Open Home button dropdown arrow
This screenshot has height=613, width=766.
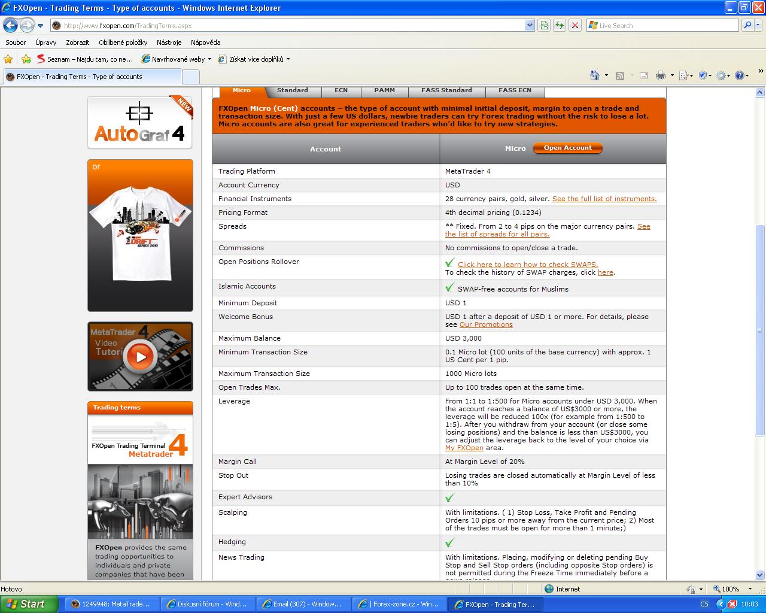pyautogui.click(x=606, y=75)
